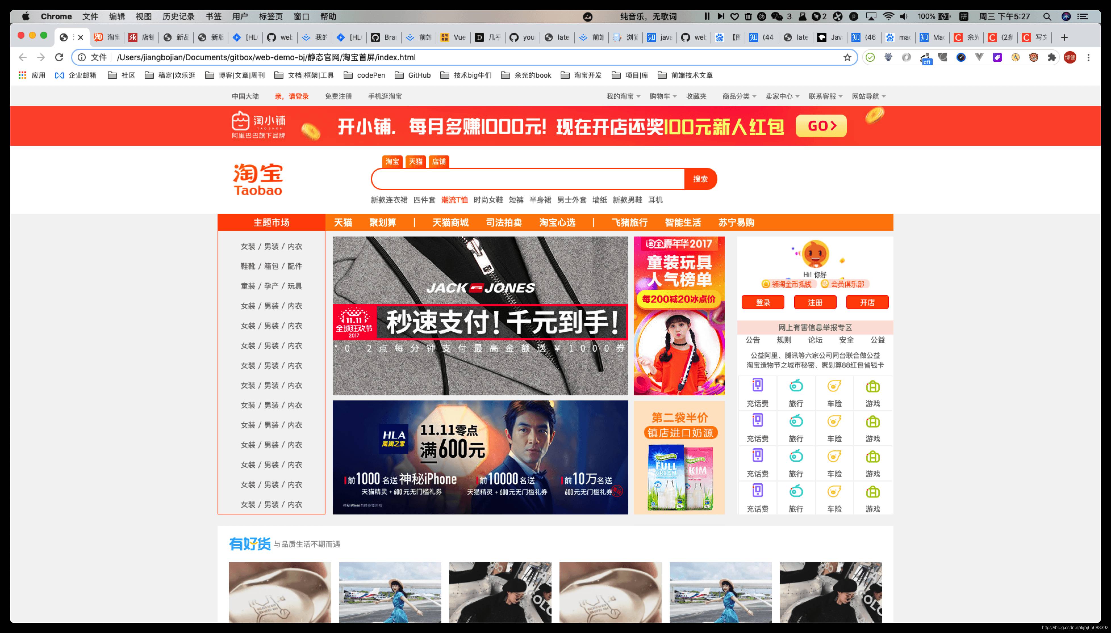Close the active tab

click(x=81, y=37)
